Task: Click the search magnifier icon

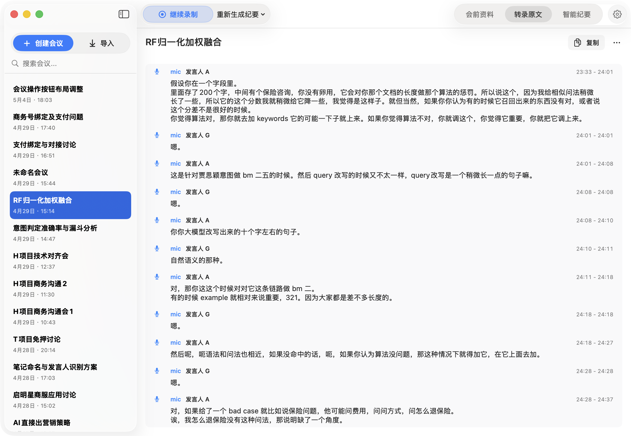Action: [x=15, y=63]
